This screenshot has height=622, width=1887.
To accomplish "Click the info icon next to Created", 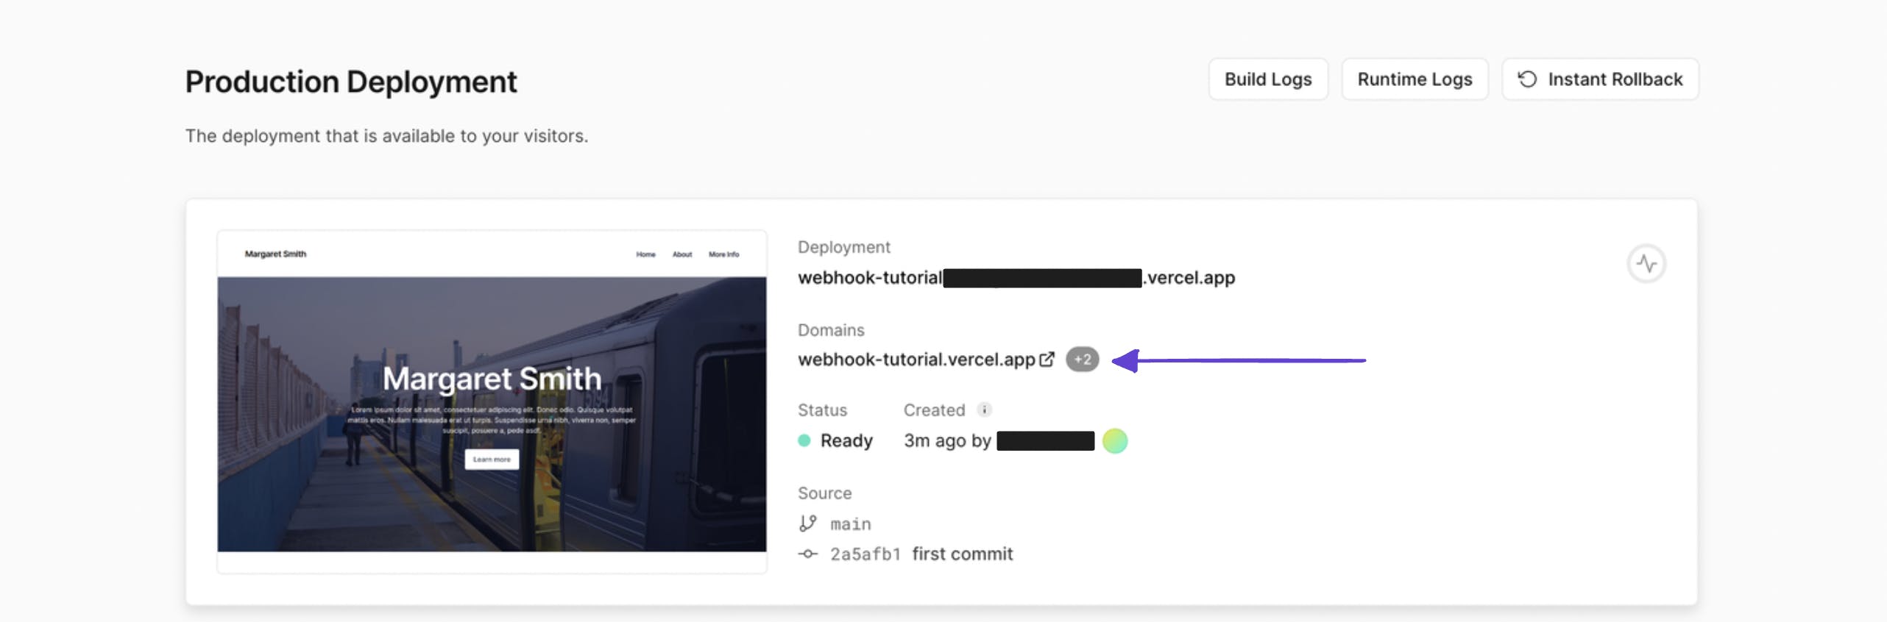I will click(984, 410).
